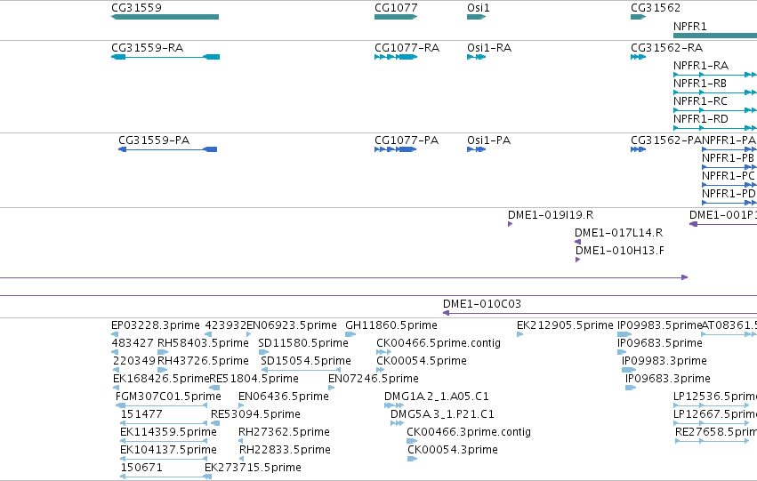
Task: Select the DMG5A.3_1.P21.C1 EST glyph
Action: click(x=397, y=423)
